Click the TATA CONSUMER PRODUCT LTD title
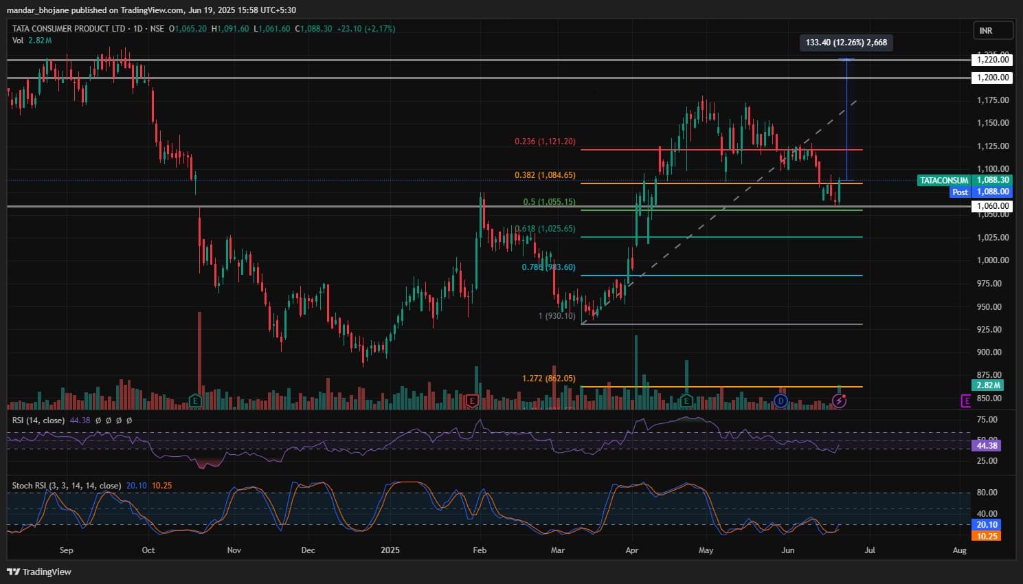Image resolution: width=1023 pixels, height=584 pixels. click(69, 29)
